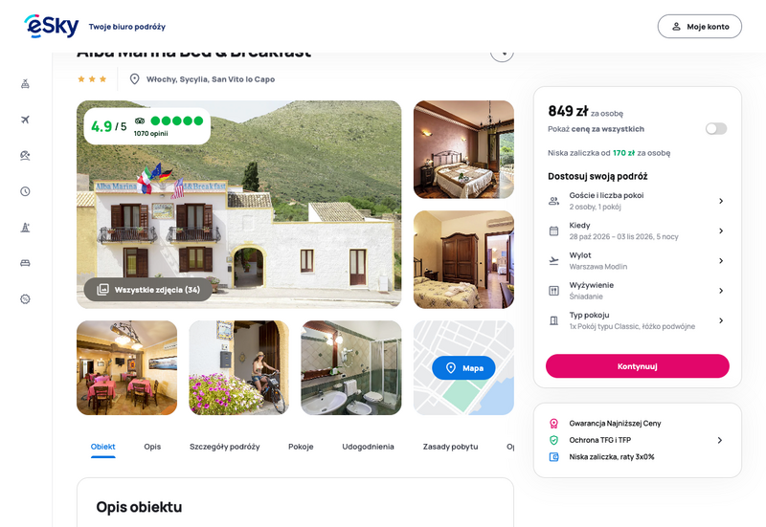Open the flight plus hotel sidebar icon

26,84
